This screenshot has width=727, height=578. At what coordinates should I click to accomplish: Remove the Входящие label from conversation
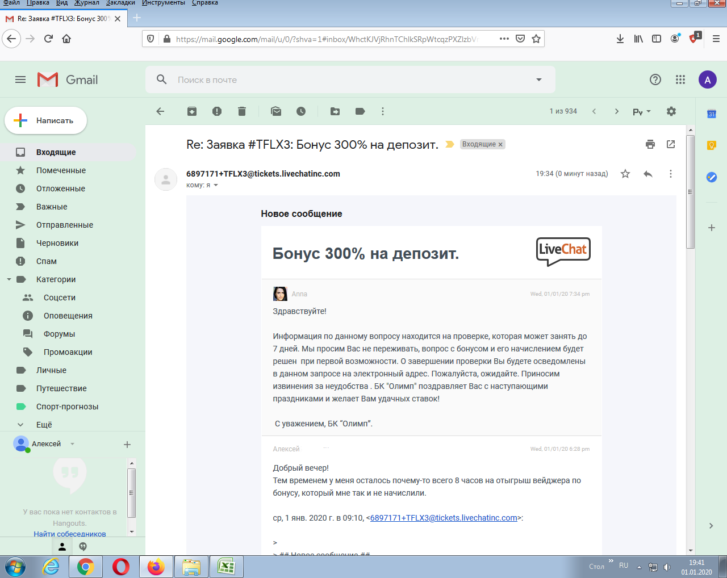(500, 145)
